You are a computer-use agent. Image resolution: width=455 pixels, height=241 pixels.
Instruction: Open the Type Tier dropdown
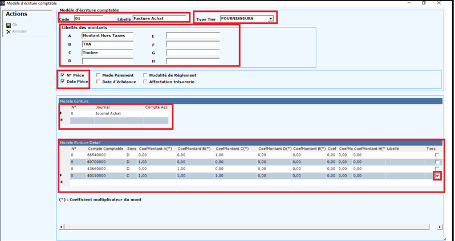(x=271, y=19)
